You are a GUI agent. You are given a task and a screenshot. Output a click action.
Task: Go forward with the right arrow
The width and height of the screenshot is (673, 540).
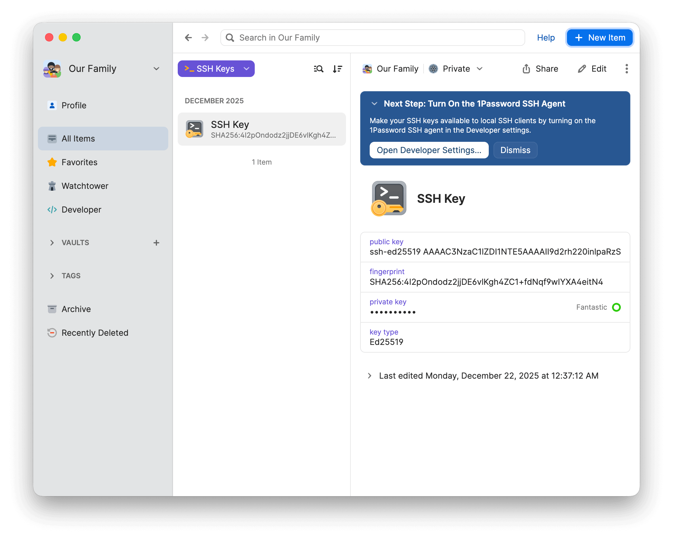[x=205, y=38]
